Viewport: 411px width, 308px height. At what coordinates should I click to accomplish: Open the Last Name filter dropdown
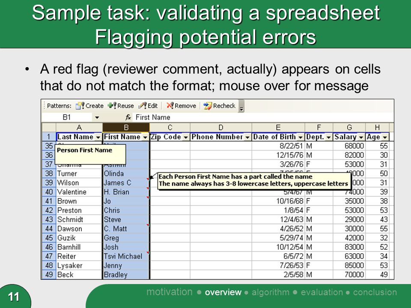tap(98, 137)
